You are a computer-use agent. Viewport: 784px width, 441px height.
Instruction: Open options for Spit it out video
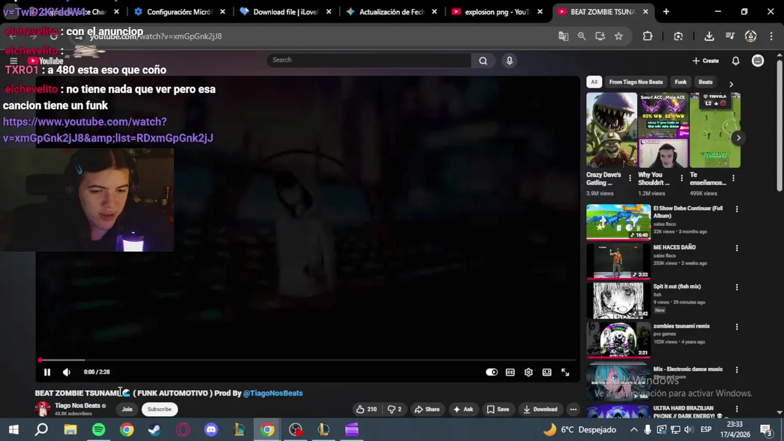point(737,287)
